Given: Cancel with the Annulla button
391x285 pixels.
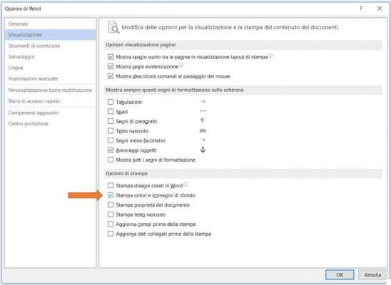Looking at the screenshot, I should pyautogui.click(x=372, y=275).
